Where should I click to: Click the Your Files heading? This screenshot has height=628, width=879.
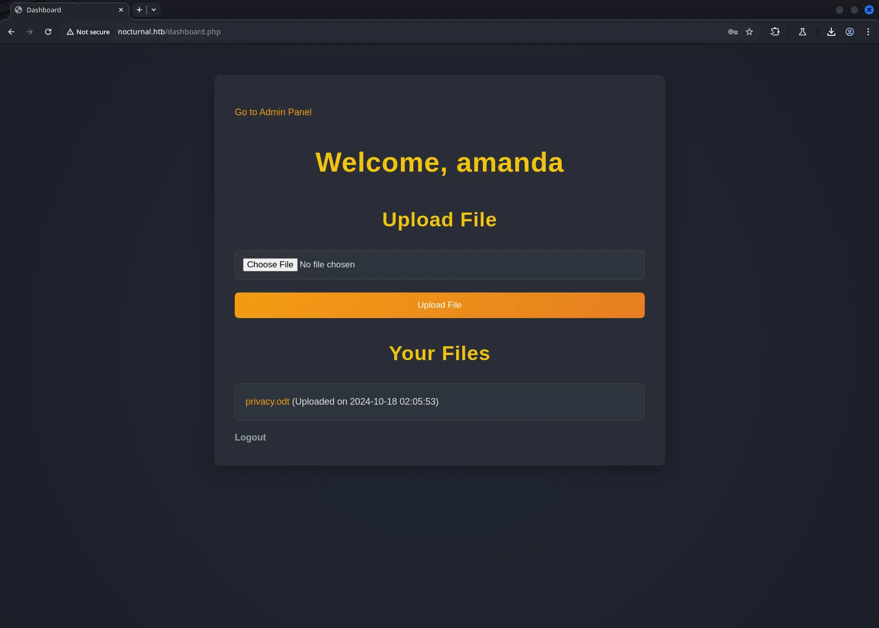point(440,353)
